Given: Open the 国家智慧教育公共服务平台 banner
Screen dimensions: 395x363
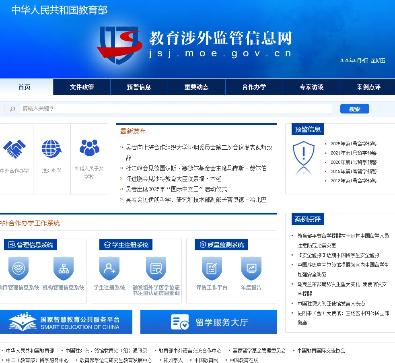Looking at the screenshot, I should click(x=66, y=322).
